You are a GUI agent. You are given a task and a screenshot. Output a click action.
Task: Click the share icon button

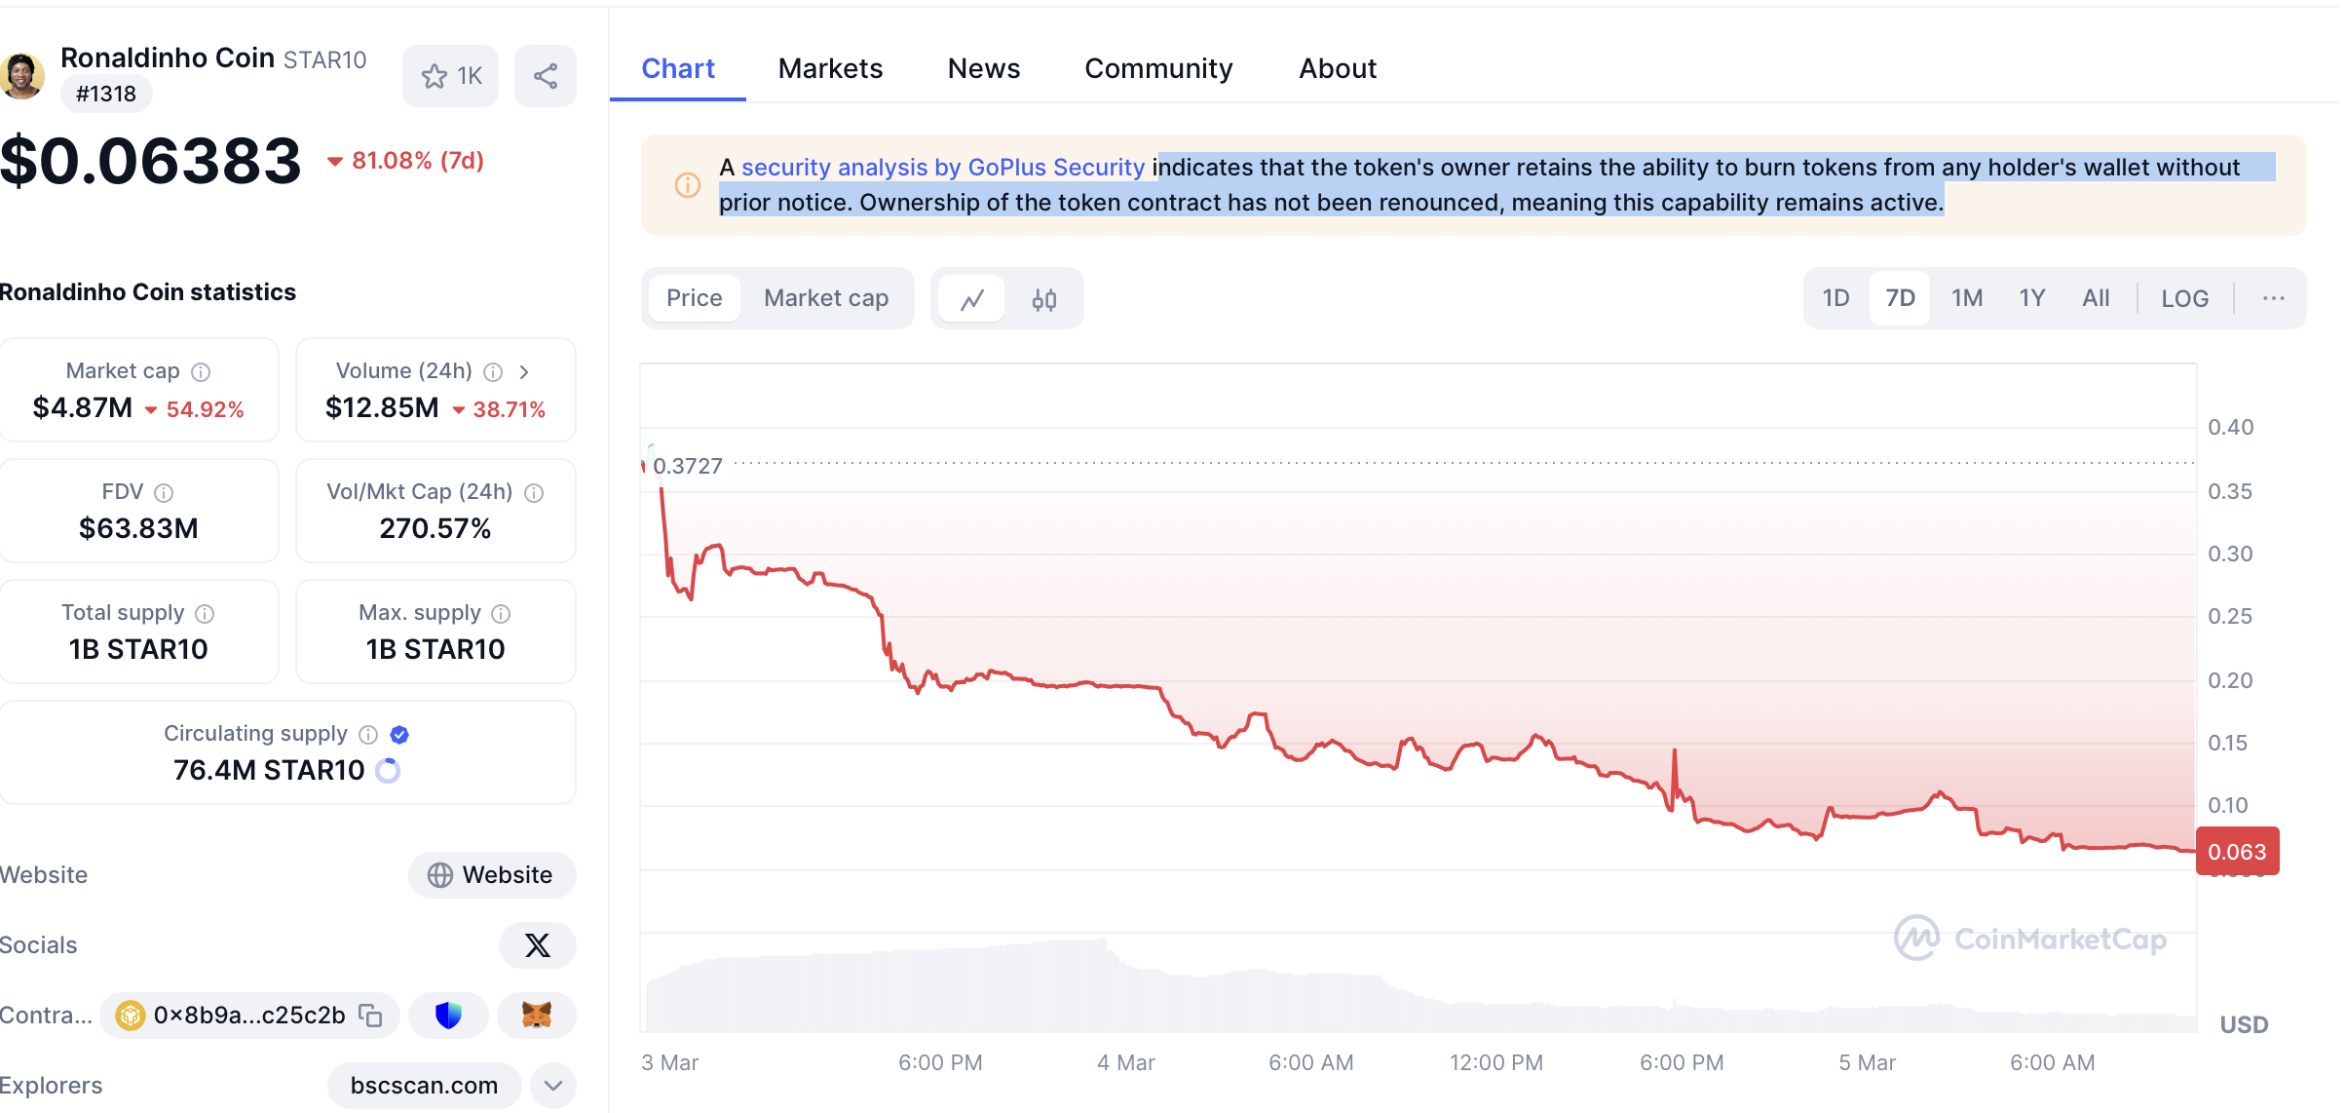[x=546, y=76]
